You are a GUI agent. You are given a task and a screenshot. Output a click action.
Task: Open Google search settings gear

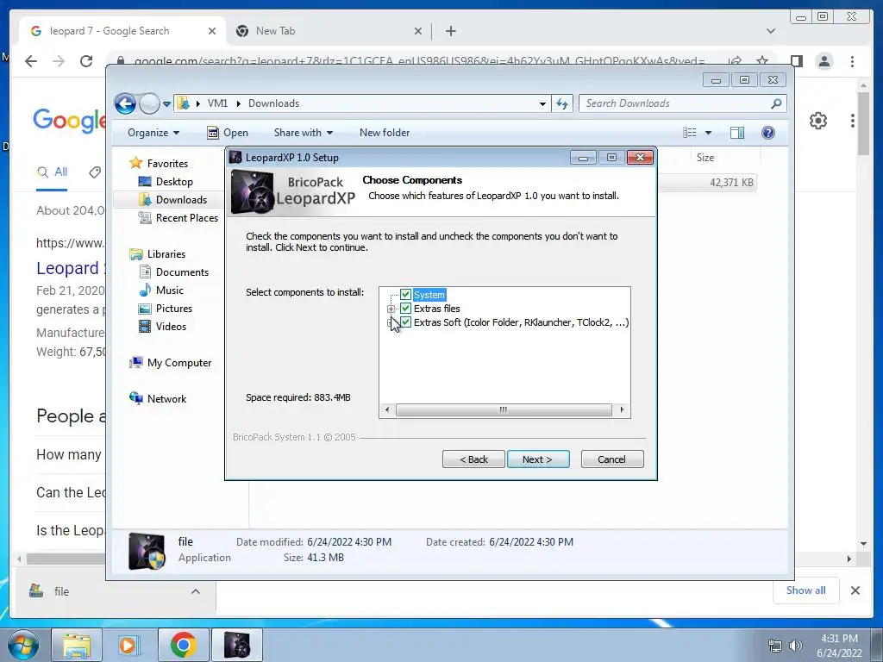[x=818, y=121]
